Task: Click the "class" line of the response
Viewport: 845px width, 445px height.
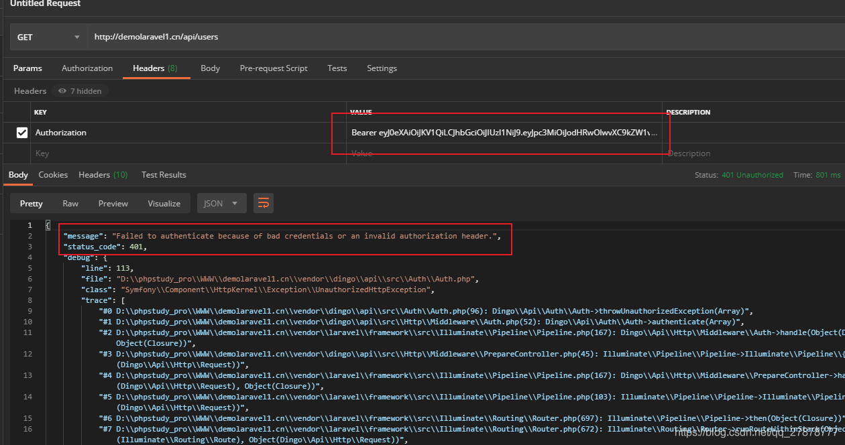Action: 258,290
